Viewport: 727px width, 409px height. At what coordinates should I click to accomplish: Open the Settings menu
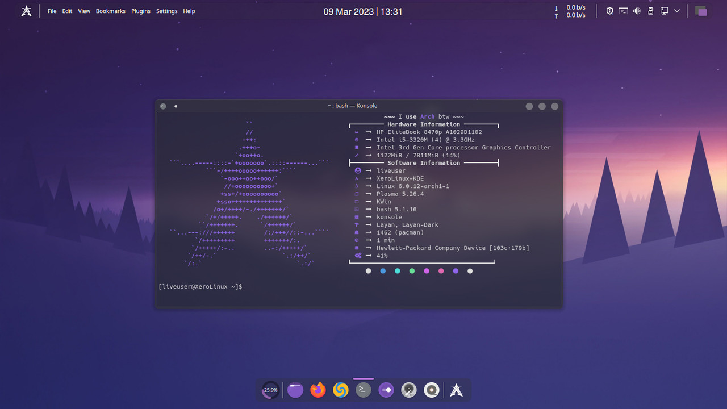point(167,11)
